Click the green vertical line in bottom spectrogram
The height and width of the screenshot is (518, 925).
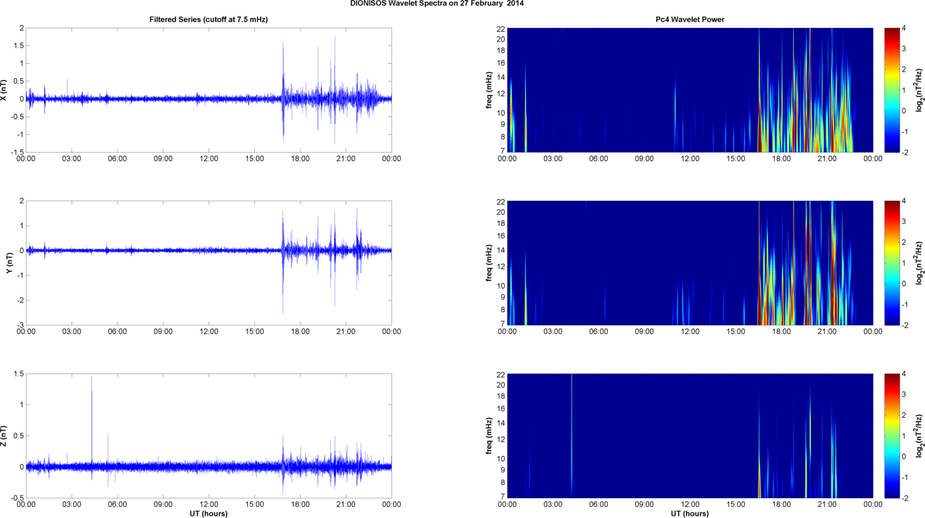[x=571, y=436]
